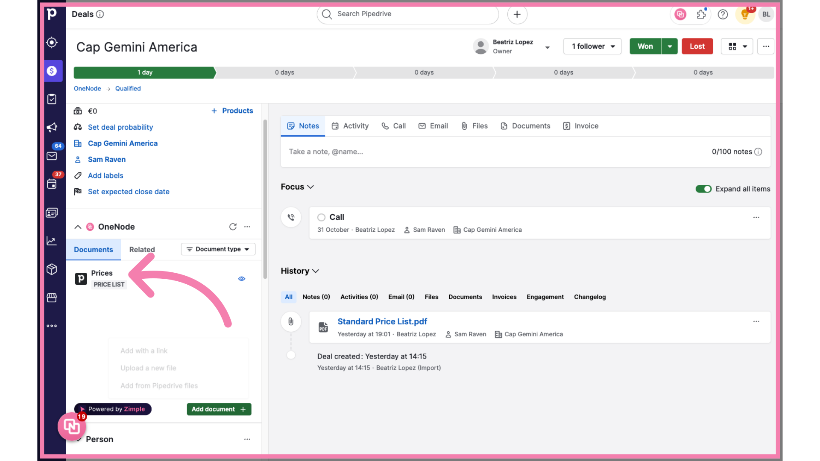820x461 pixels.
Task: Click the quick add plus icon
Action: [x=517, y=15]
